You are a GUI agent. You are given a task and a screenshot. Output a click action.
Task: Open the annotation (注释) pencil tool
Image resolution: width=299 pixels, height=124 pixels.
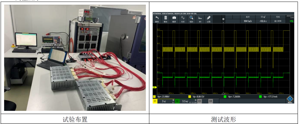tap(208, 19)
